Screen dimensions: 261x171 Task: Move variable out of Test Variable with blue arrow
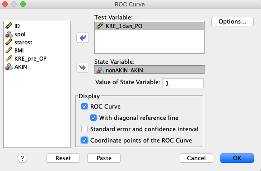83,38
